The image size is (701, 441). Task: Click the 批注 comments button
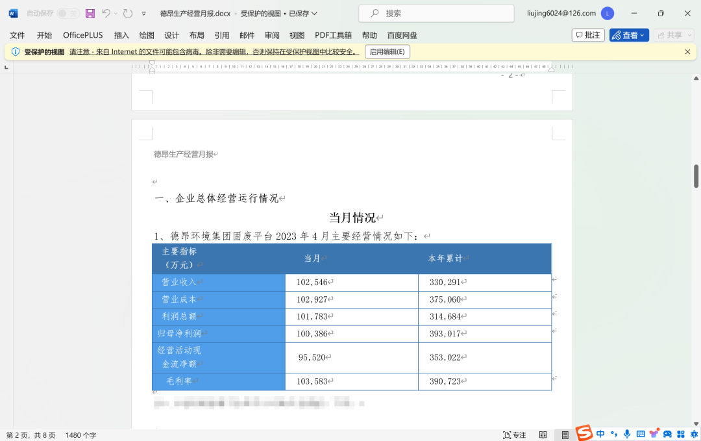[x=588, y=35]
